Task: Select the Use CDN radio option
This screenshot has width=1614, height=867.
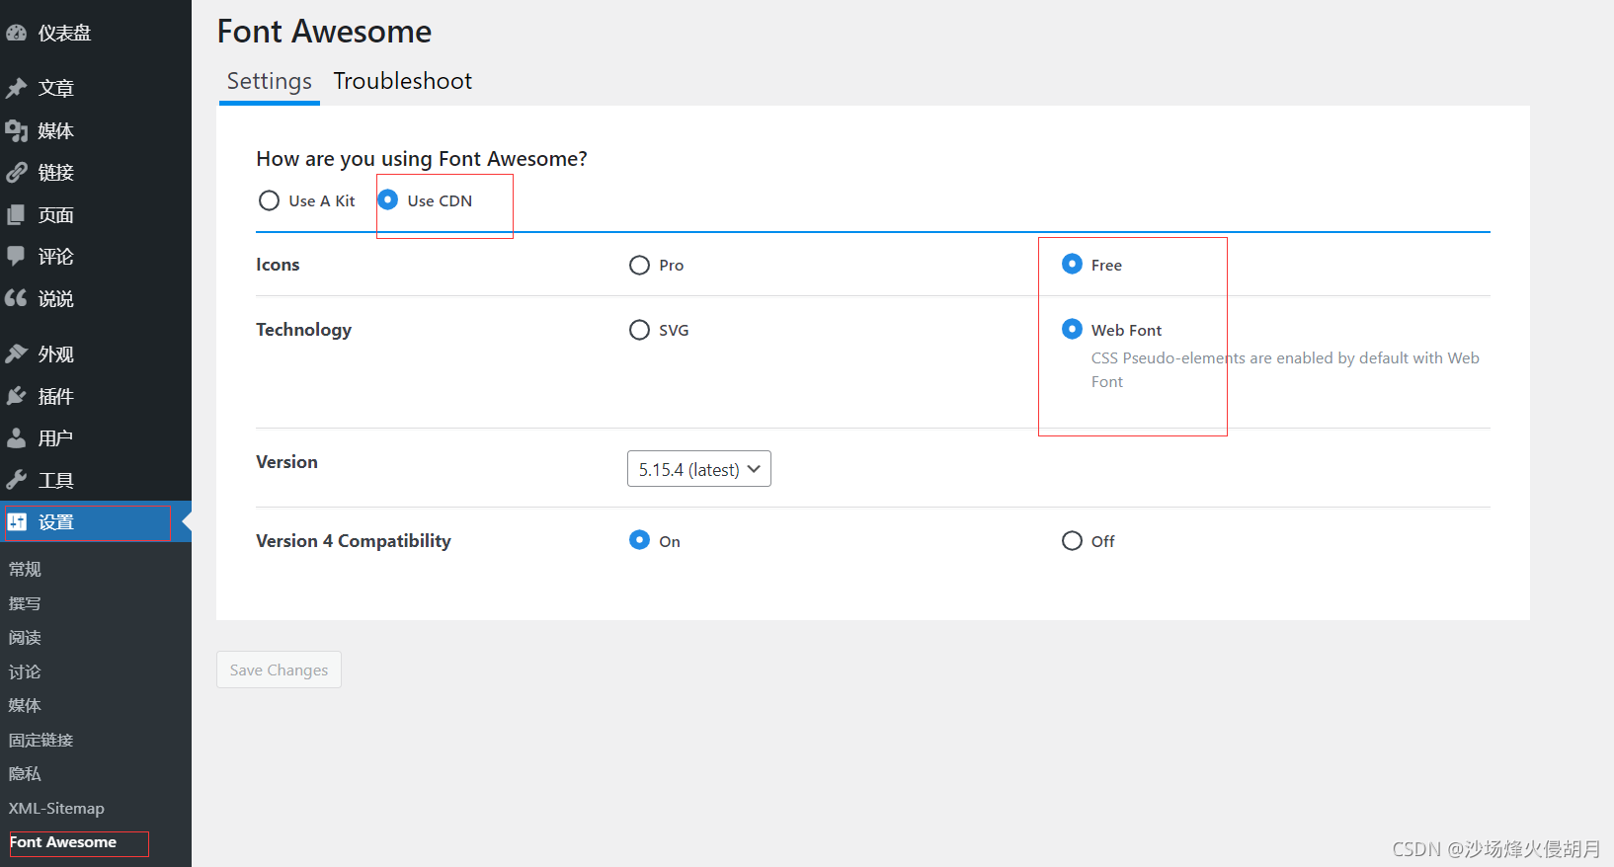Action: click(388, 200)
